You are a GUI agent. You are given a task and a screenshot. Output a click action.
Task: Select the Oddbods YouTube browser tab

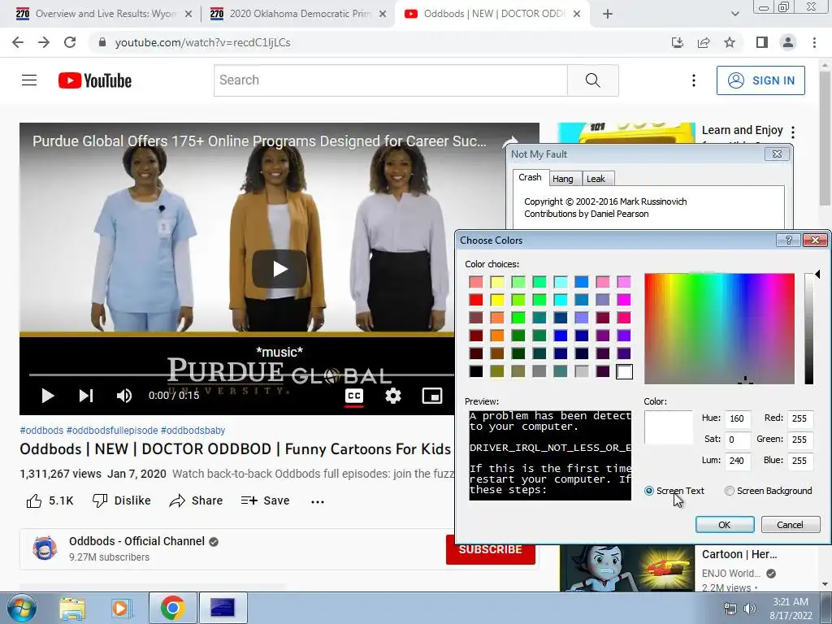pos(492,14)
